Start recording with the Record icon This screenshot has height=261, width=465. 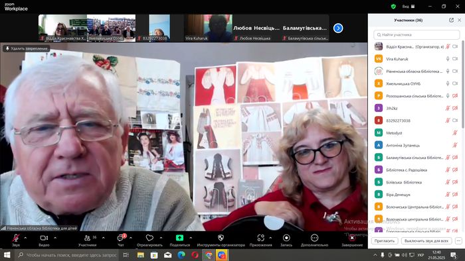click(286, 238)
